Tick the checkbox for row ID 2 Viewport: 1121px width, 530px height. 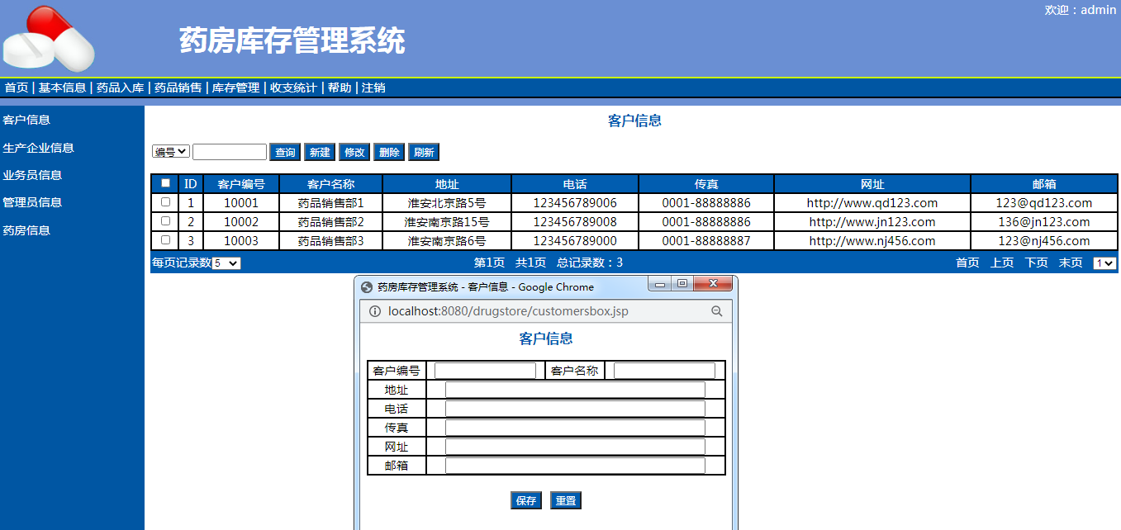(165, 221)
